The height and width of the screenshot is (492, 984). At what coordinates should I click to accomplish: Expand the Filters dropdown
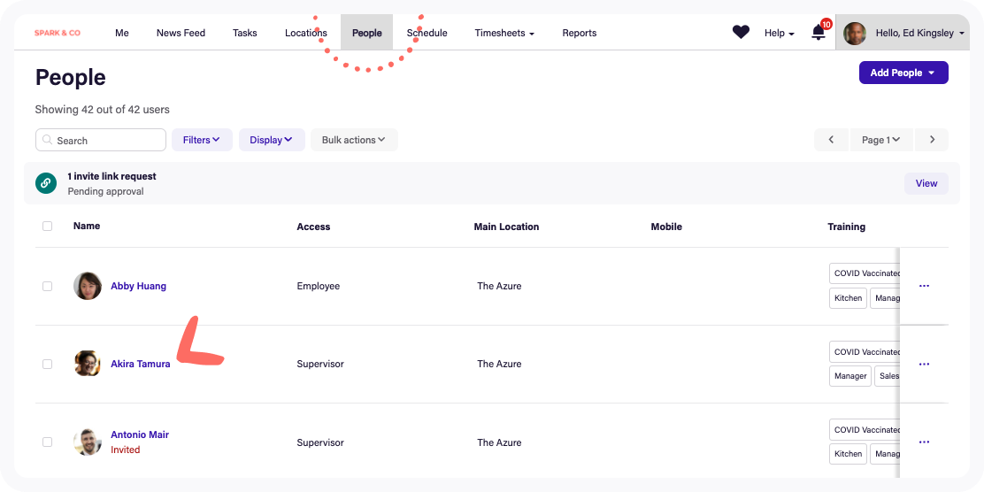coord(202,140)
